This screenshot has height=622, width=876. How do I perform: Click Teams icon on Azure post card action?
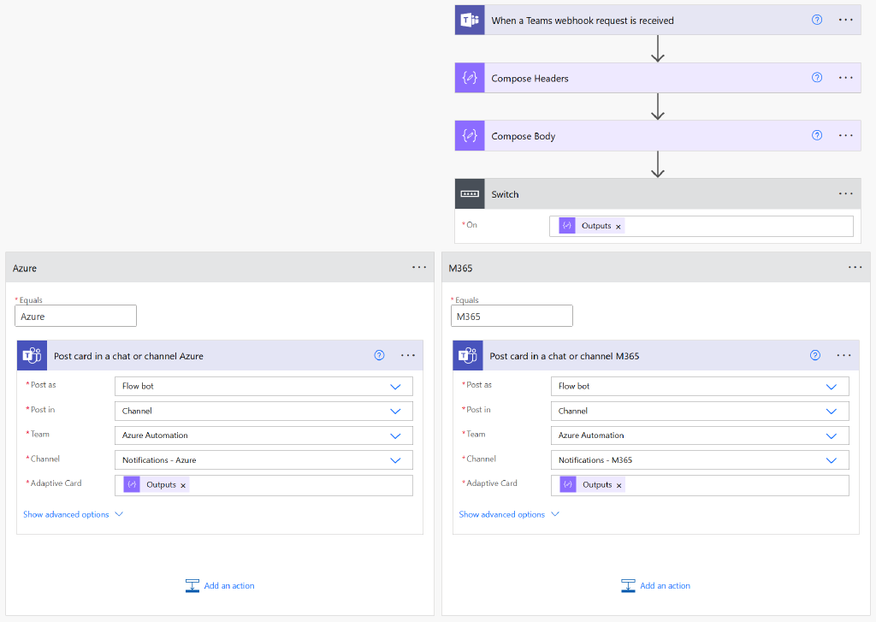click(x=32, y=356)
